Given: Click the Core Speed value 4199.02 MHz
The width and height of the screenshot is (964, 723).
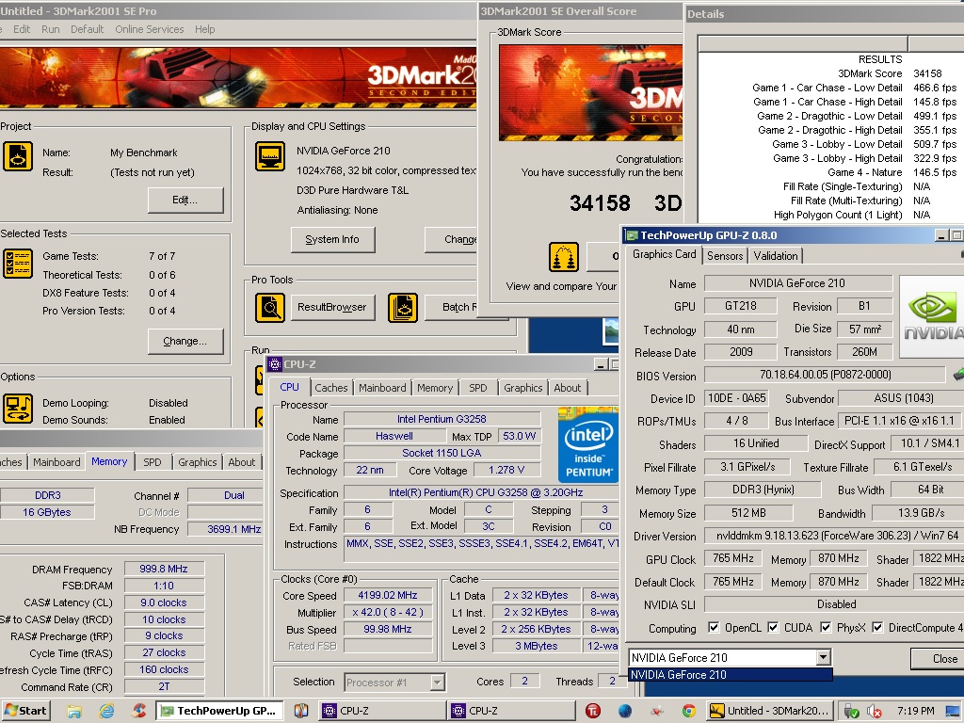Looking at the screenshot, I should point(388,595).
